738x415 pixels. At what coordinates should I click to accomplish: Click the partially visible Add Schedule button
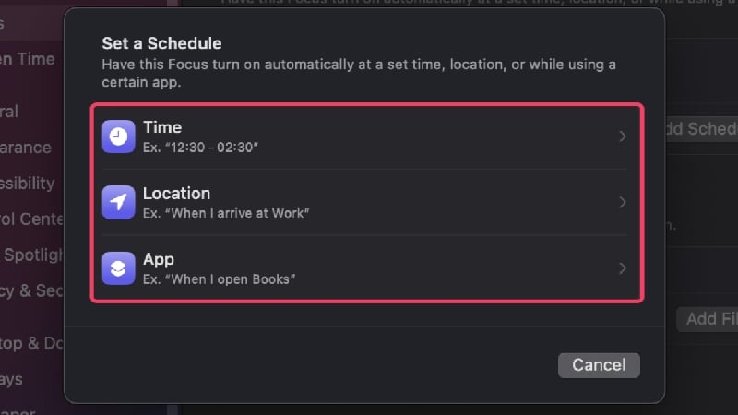pos(701,129)
